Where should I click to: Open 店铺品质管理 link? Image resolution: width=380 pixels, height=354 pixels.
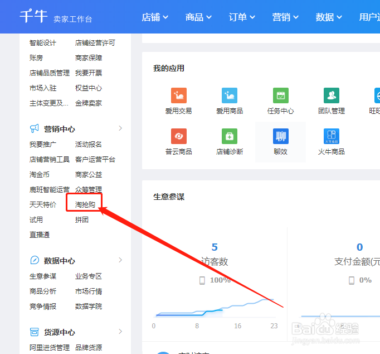(x=50, y=73)
